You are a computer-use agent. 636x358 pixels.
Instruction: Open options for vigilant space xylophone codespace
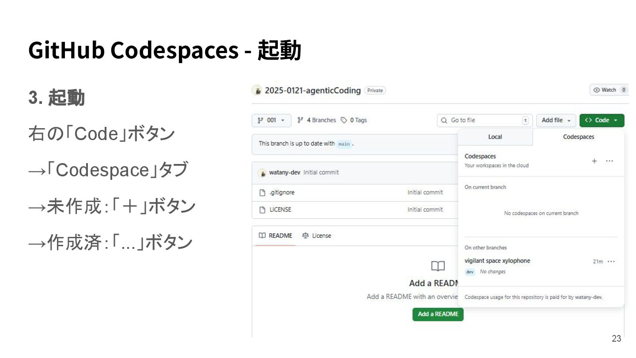pos(611,261)
